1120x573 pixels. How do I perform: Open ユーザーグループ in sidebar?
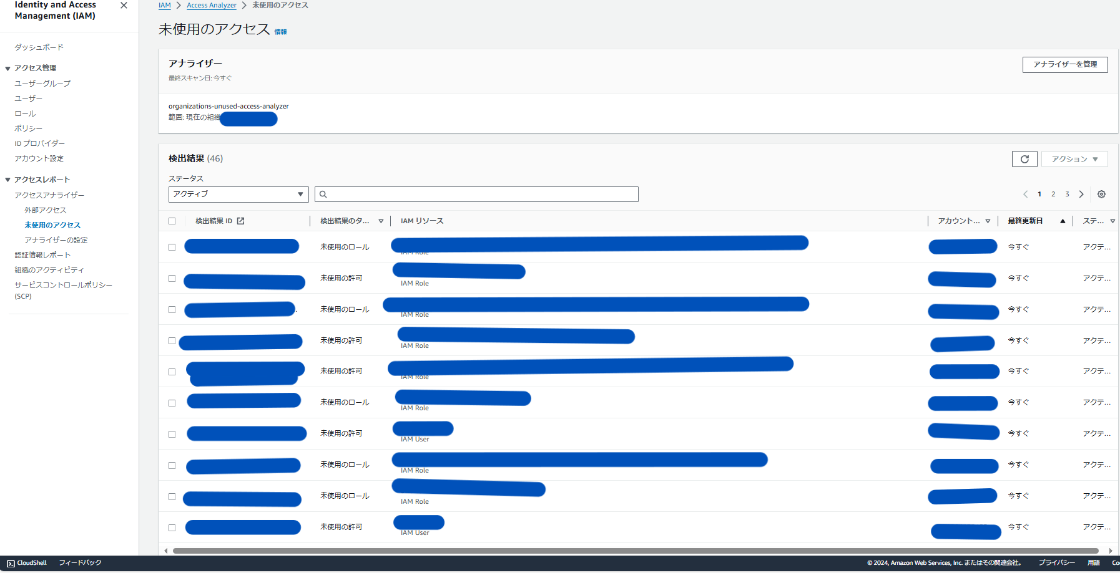coord(42,84)
